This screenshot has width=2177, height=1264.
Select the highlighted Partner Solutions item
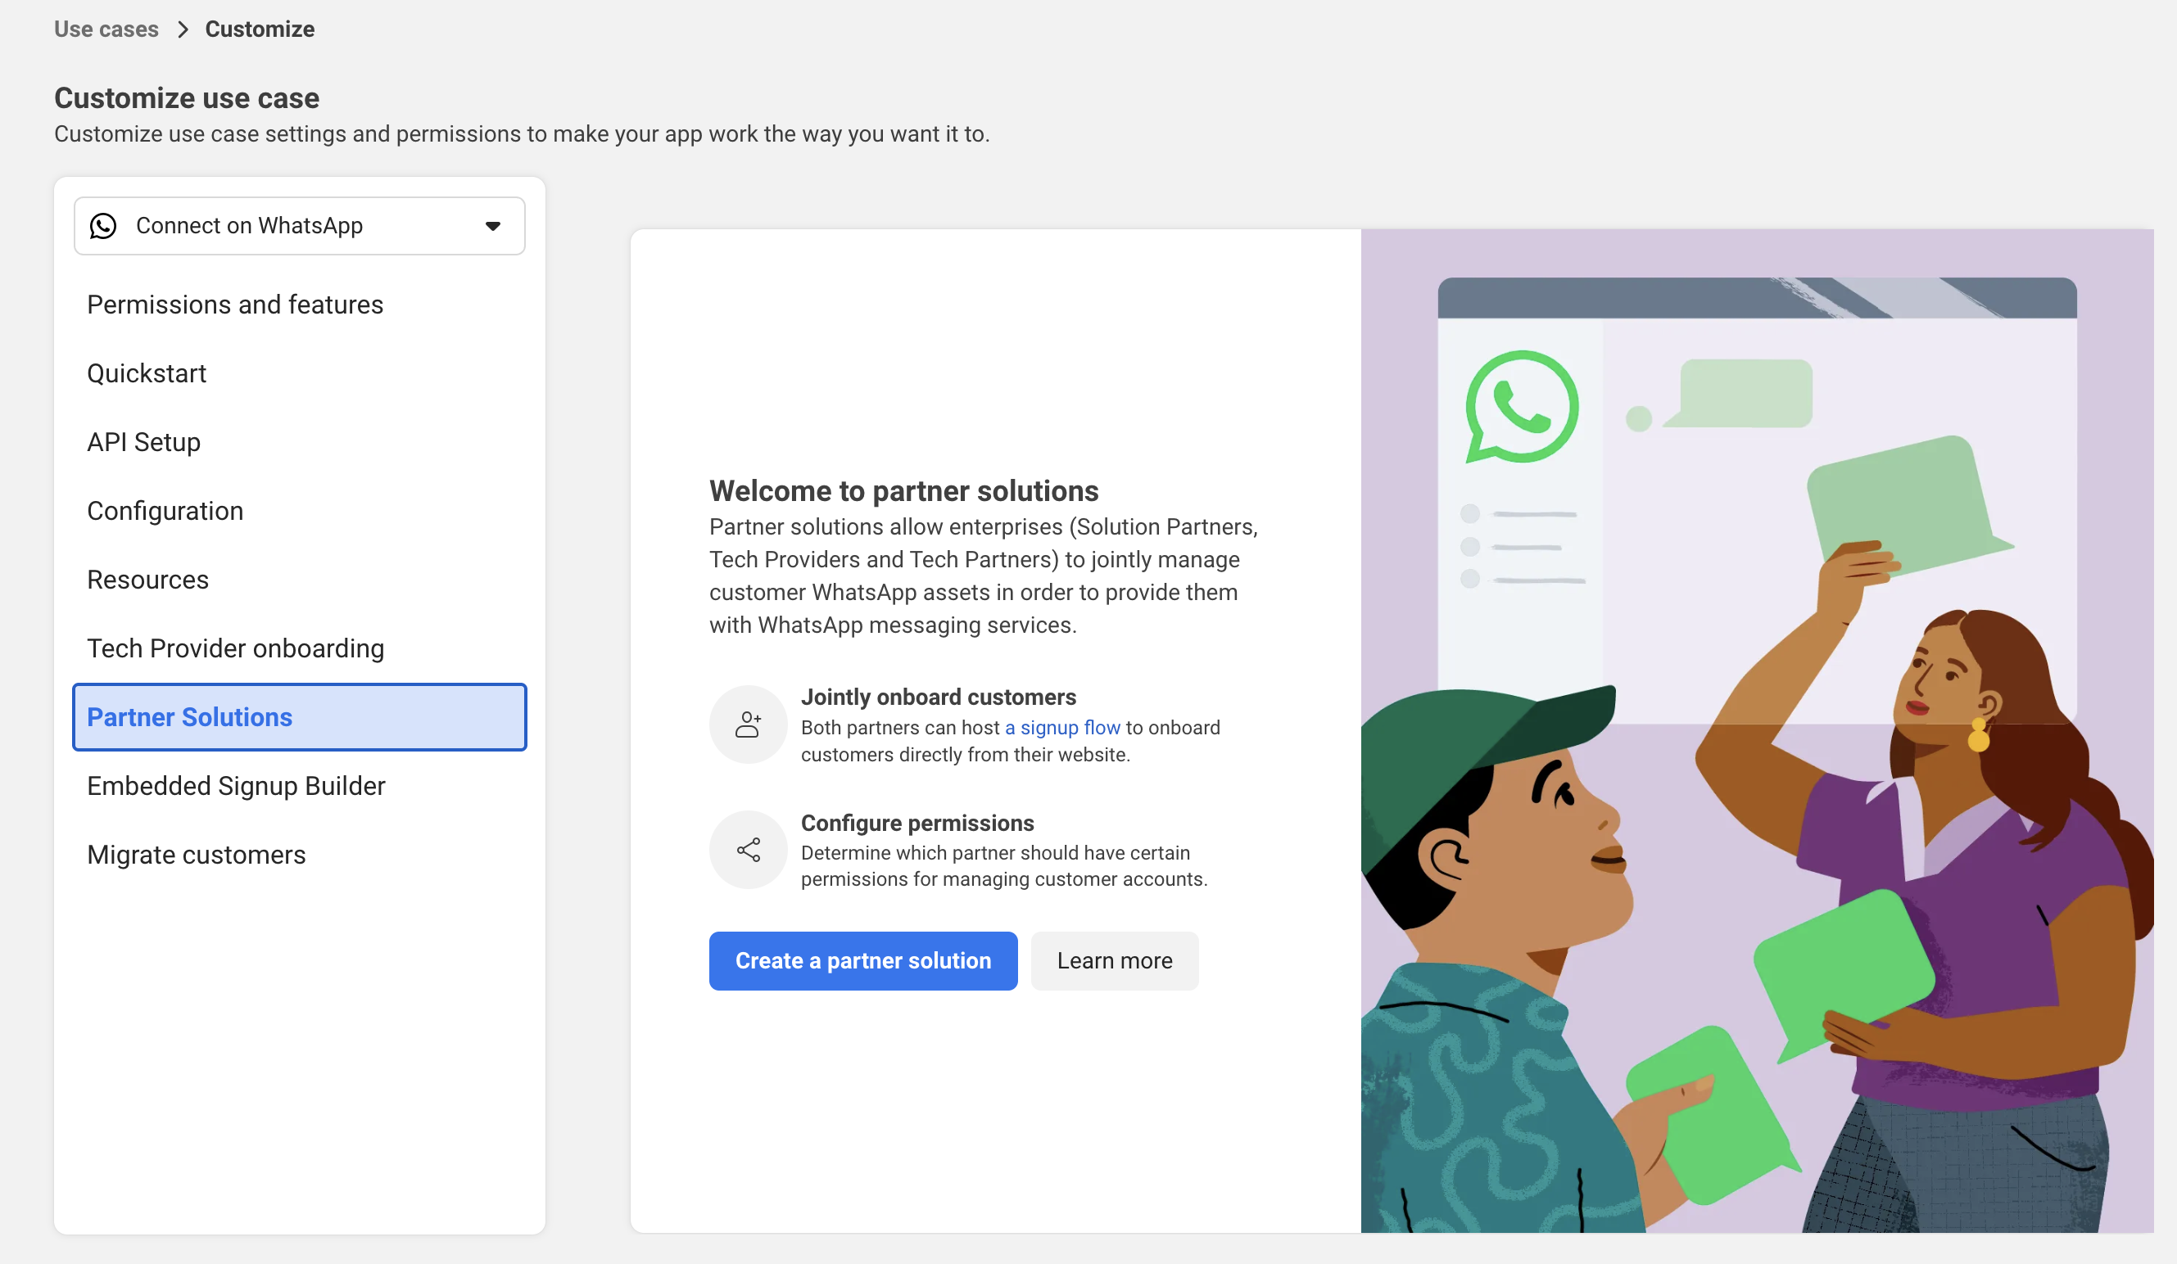click(x=299, y=717)
